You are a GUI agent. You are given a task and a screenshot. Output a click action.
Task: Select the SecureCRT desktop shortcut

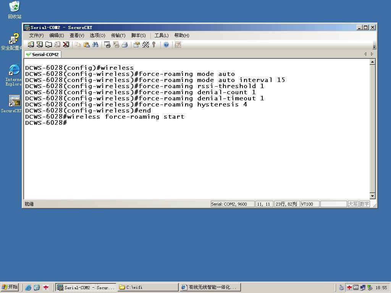click(11, 104)
